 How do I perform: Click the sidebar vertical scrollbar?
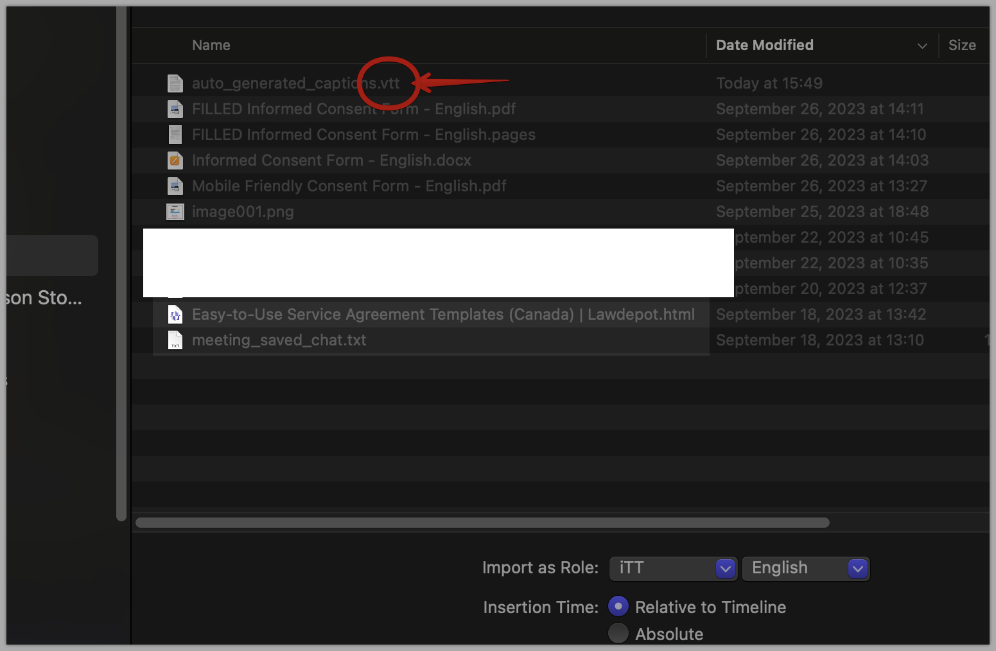pyautogui.click(x=121, y=263)
